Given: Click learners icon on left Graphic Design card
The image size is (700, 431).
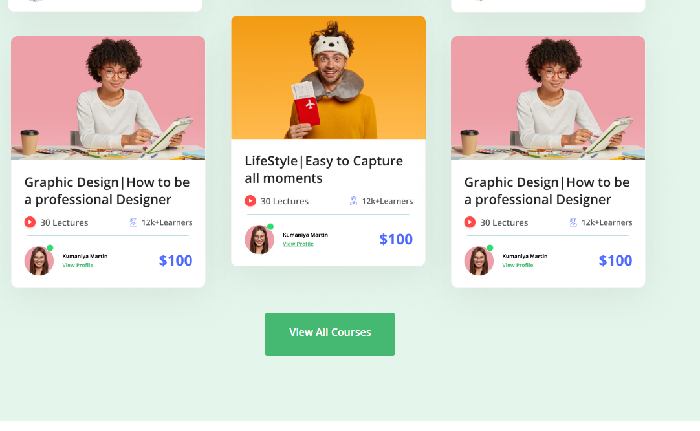Looking at the screenshot, I should (x=133, y=222).
